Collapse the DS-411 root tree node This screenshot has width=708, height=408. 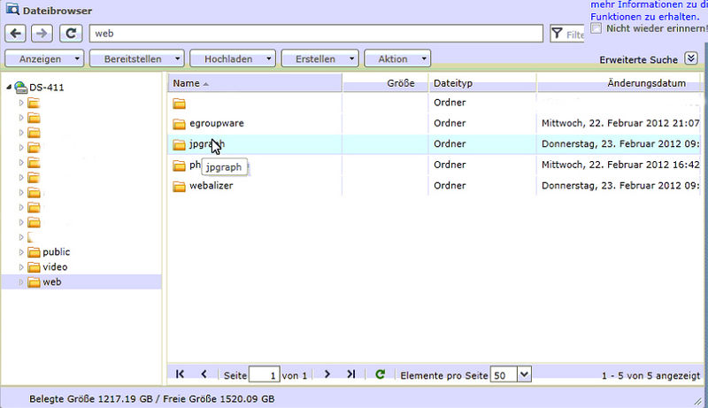click(x=9, y=88)
